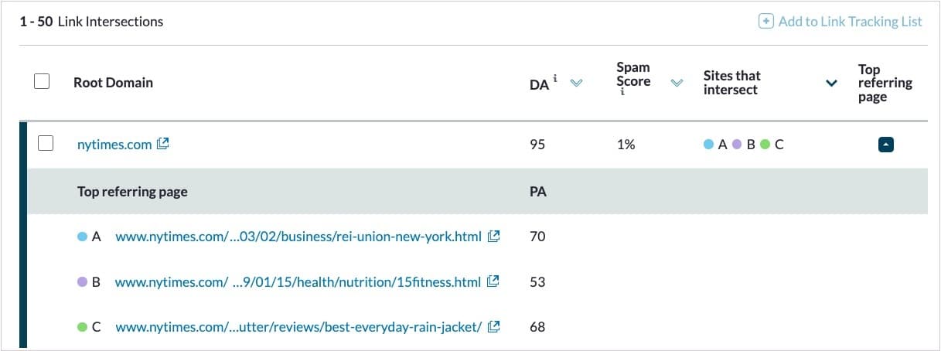Click the DA info icon
This screenshot has width=941, height=351.
[x=556, y=79]
